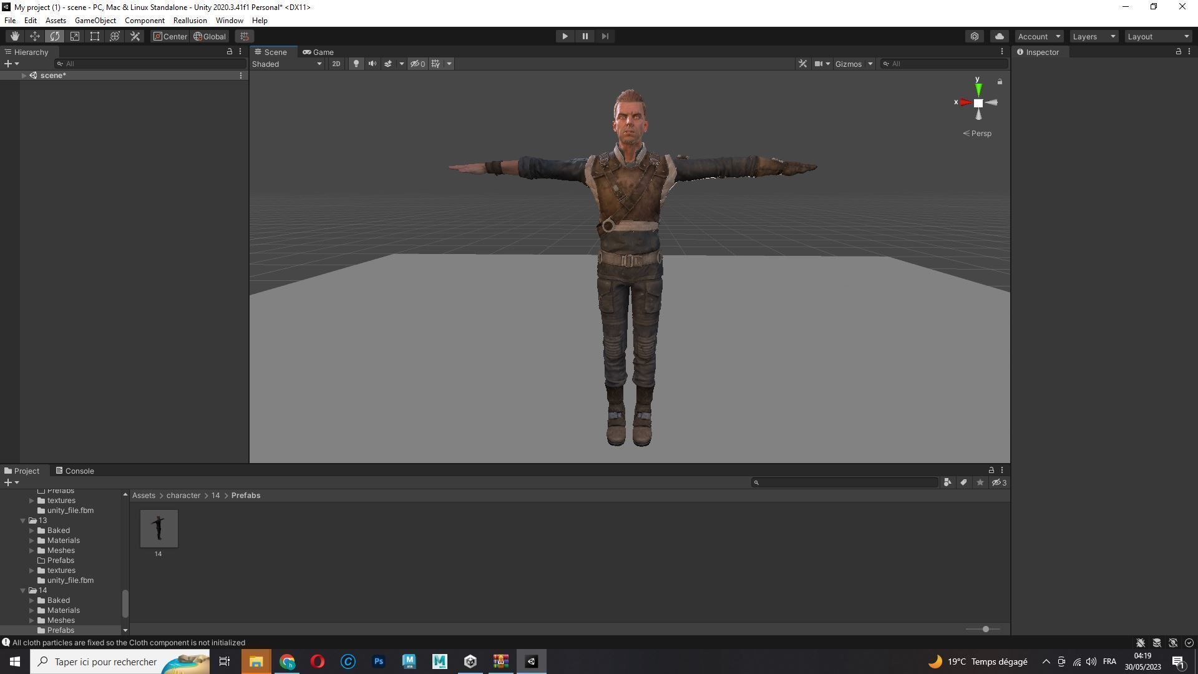The image size is (1198, 674).
Task: Open scene options kebab in Hierarchy
Action: click(241, 76)
